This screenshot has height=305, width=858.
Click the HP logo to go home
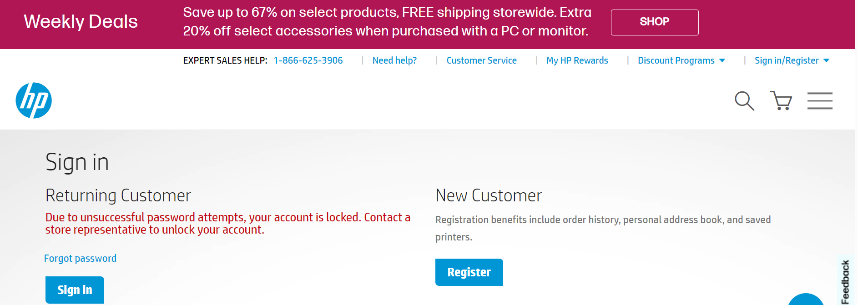(34, 100)
